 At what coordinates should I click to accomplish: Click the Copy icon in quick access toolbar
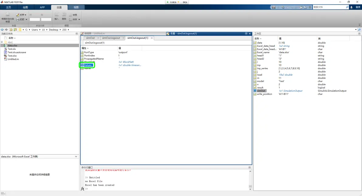pos(283,7)
